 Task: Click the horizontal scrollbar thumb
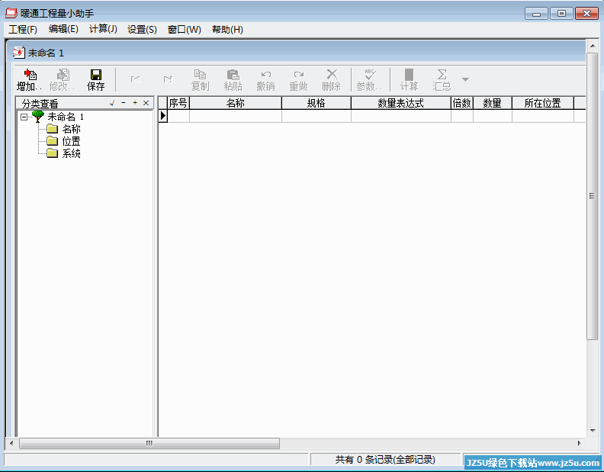click(149, 443)
